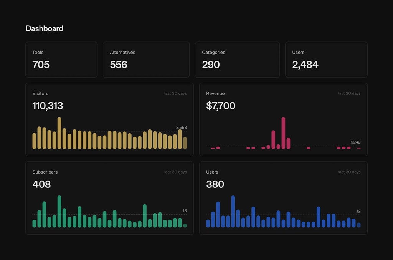393x260 pixels.
Task: Open the Categories stat card
Action: (237, 60)
